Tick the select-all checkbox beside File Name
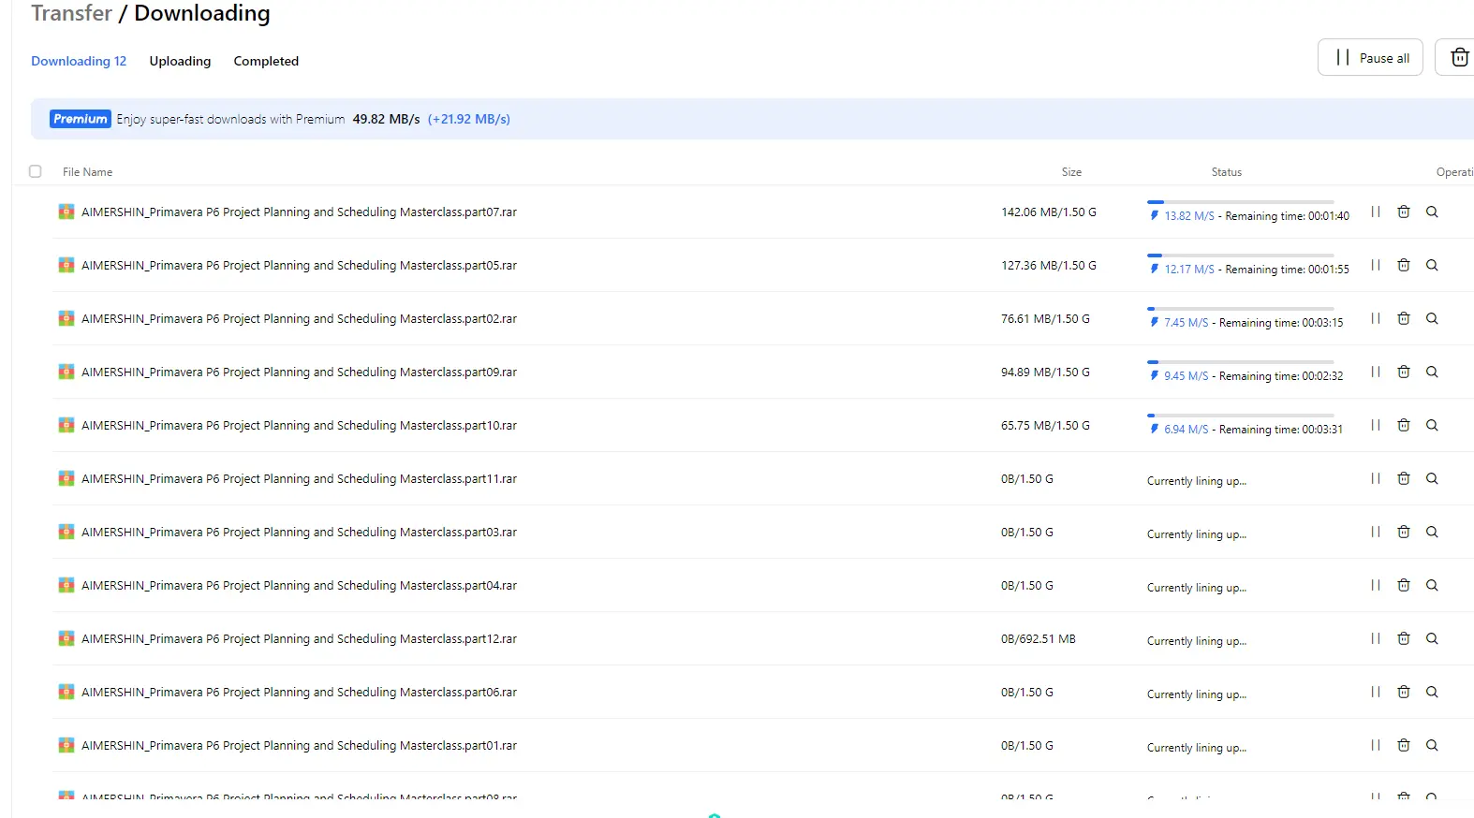 (x=36, y=171)
